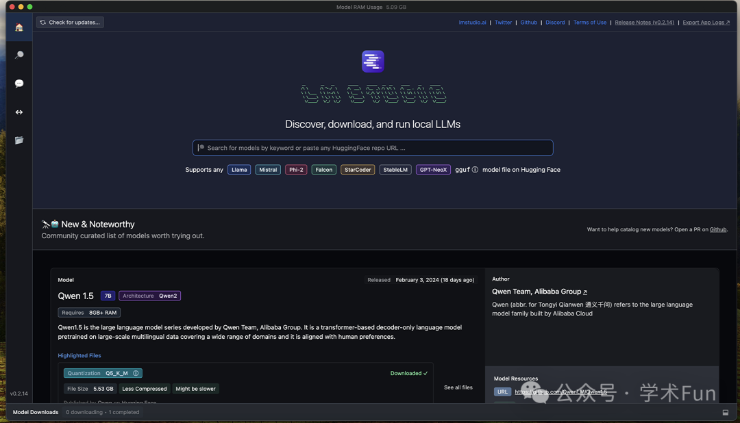The image size is (740, 423).
Task: Click the New & Noteworthy heading
Action: (x=98, y=225)
